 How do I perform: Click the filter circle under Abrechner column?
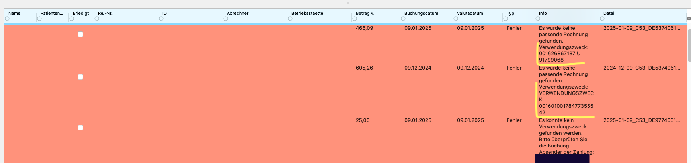click(226, 19)
